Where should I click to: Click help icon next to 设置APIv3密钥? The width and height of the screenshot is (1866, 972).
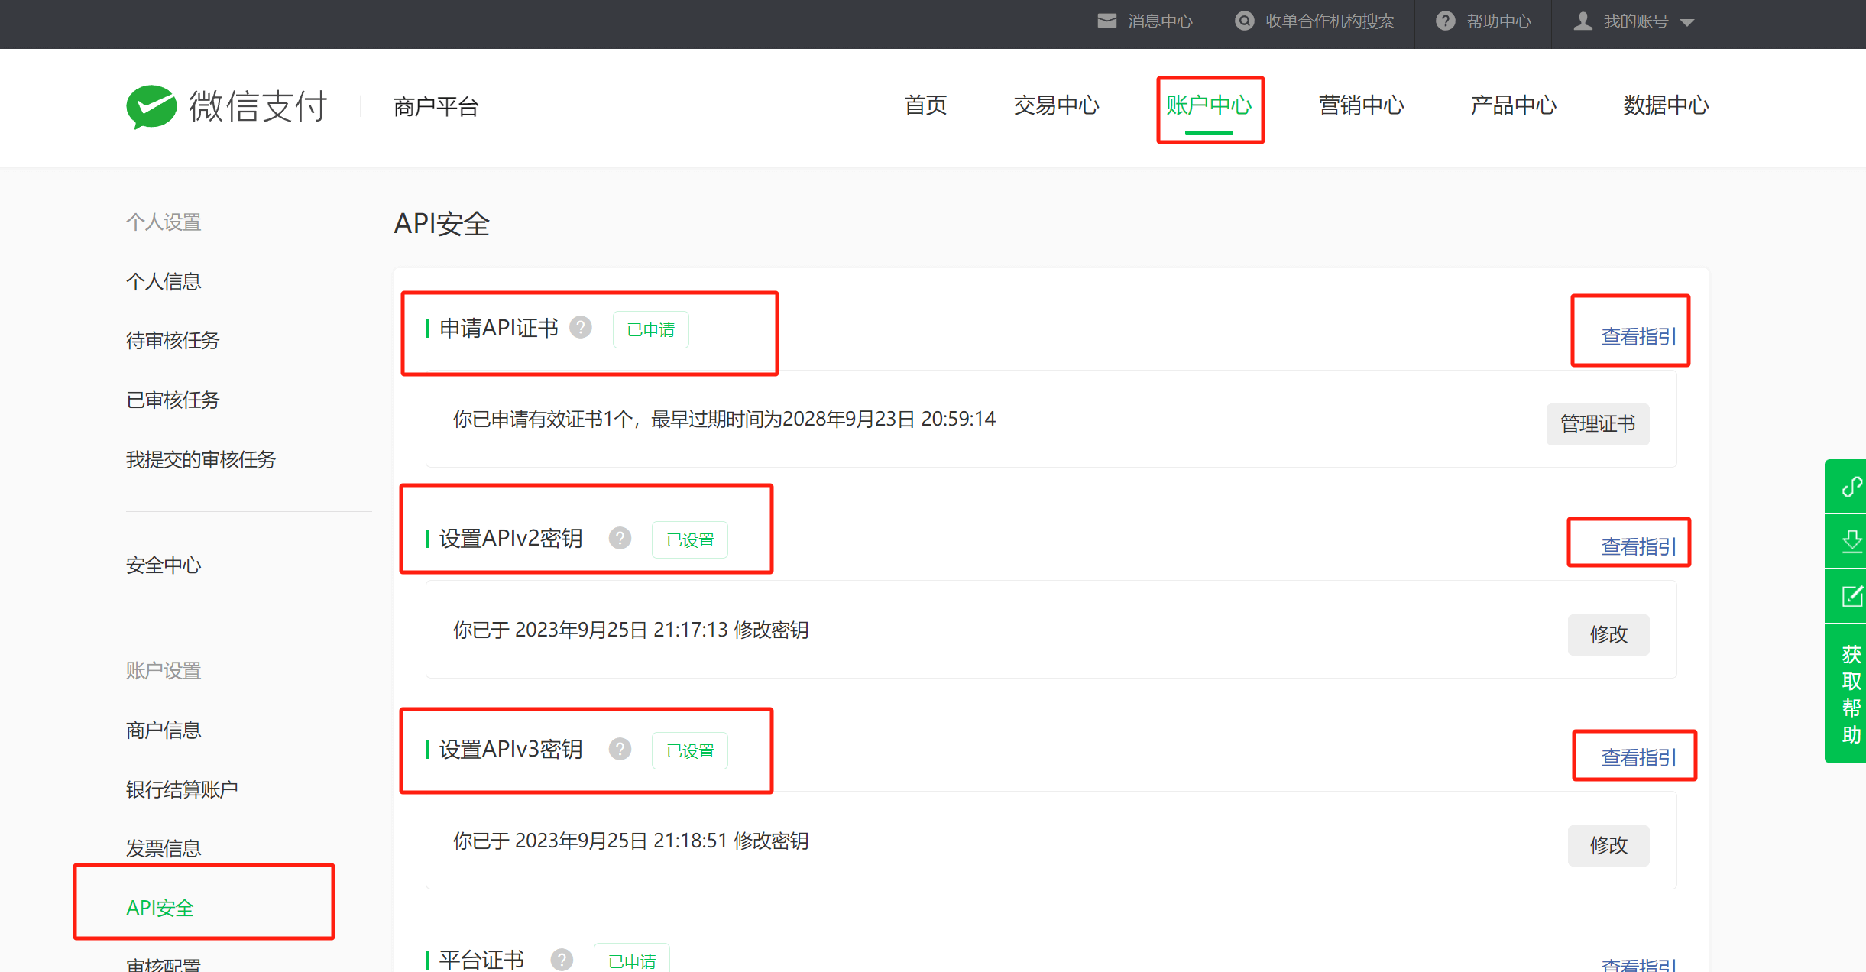[620, 750]
